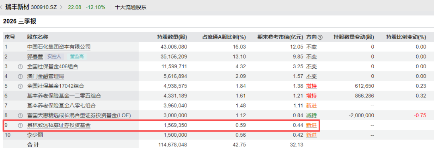Click question icon beside 全国社保基金406组合

[20, 67]
